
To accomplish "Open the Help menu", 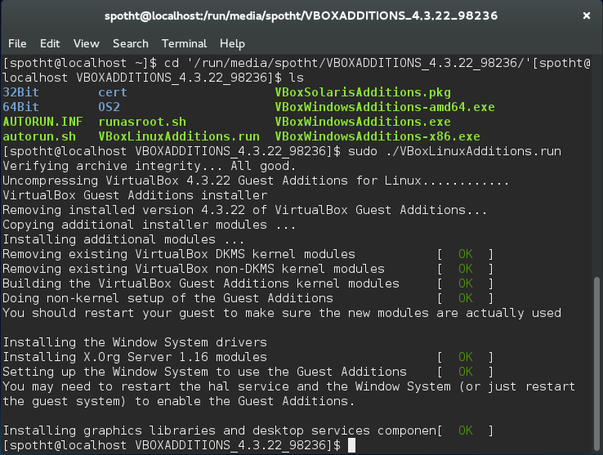I will [232, 43].
